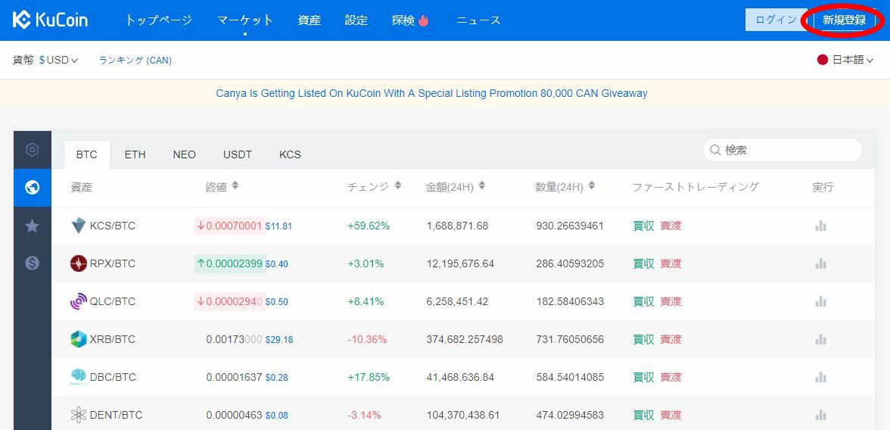Open 資産 in the navigation bar
This screenshot has height=430, width=890.
tap(310, 20)
